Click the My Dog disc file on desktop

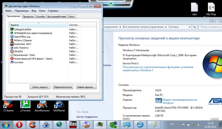tap(211, 9)
